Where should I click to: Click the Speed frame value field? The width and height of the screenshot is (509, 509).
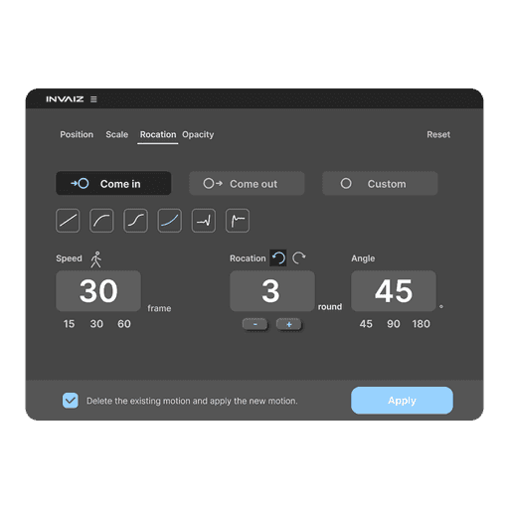98,291
